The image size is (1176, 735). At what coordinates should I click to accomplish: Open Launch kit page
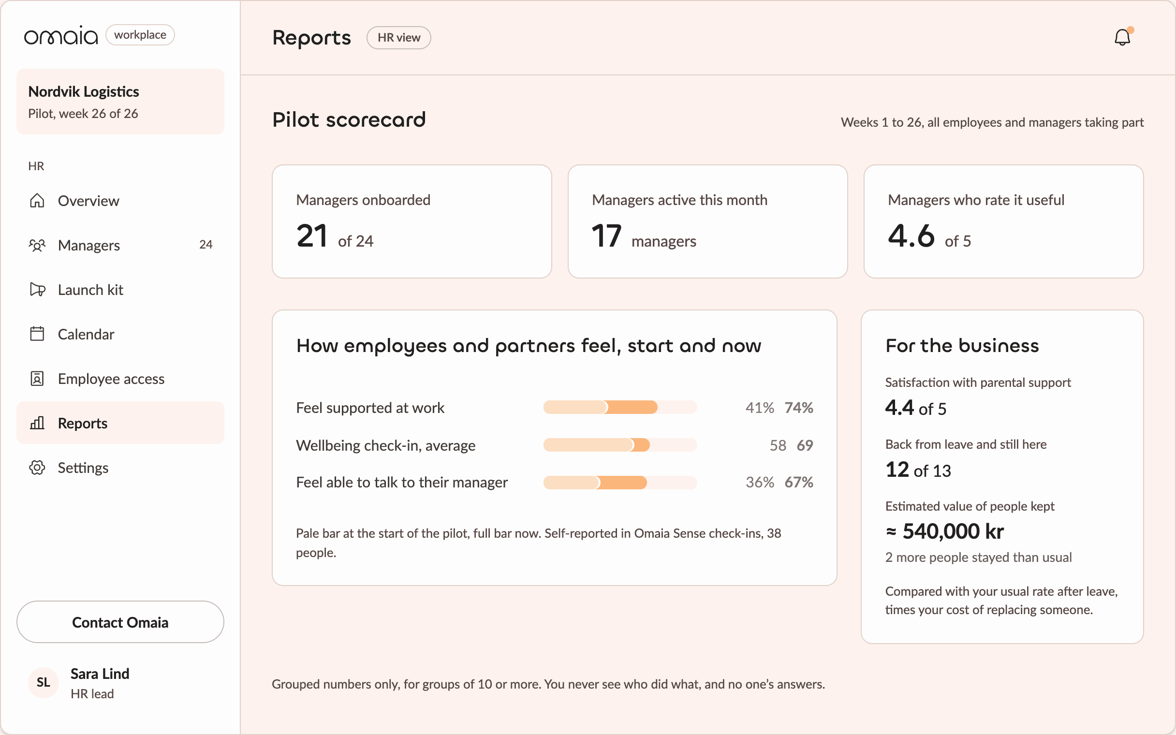pos(120,290)
